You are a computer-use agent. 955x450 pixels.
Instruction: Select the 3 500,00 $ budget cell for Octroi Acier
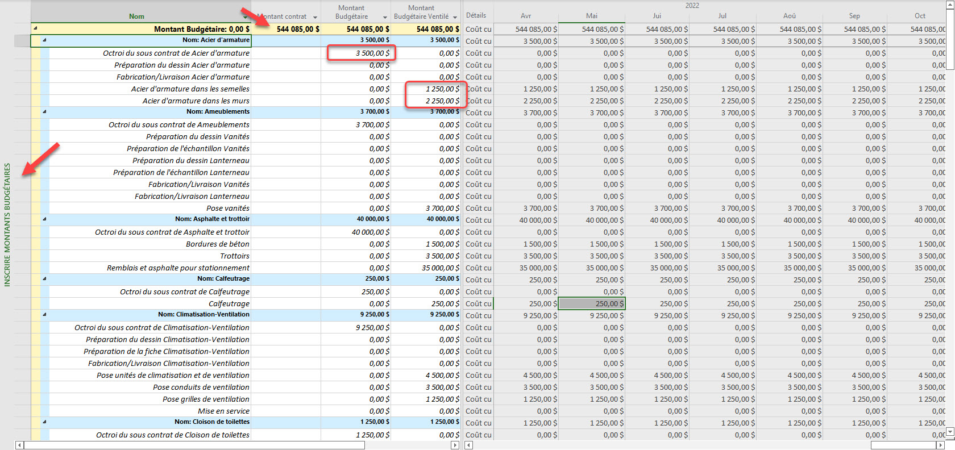click(362, 53)
